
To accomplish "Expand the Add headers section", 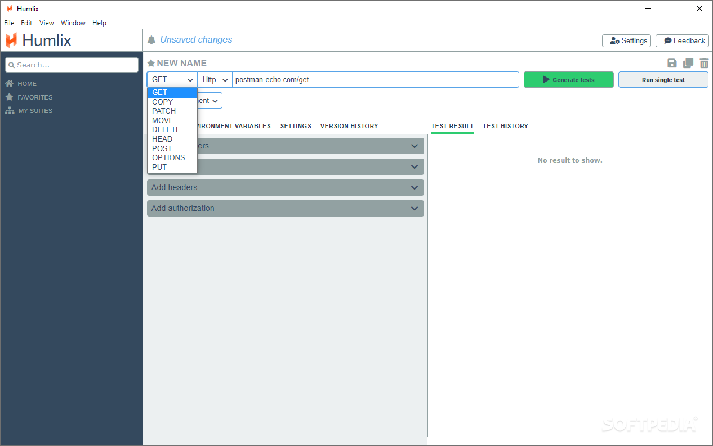I will click(x=286, y=187).
